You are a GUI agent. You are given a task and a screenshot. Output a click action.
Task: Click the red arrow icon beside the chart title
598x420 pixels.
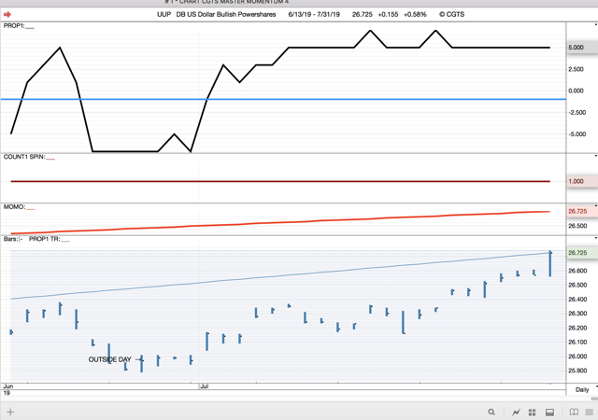(x=7, y=15)
